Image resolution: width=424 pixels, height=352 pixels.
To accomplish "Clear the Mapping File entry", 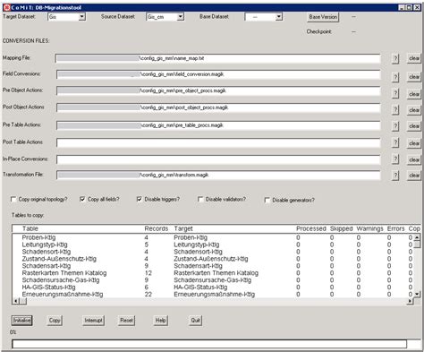I will pyautogui.click(x=414, y=58).
